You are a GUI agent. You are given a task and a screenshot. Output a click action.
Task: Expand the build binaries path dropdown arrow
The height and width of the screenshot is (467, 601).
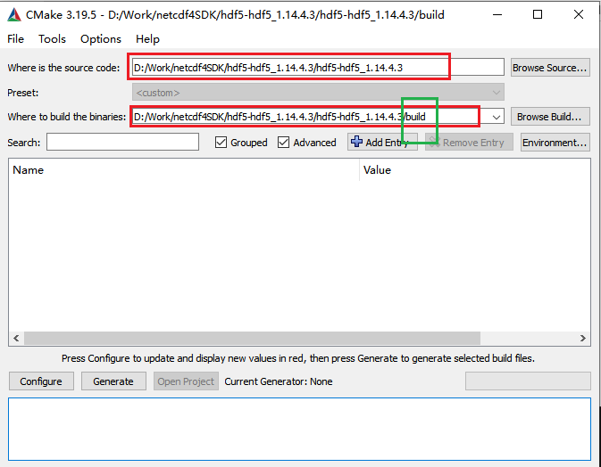497,117
